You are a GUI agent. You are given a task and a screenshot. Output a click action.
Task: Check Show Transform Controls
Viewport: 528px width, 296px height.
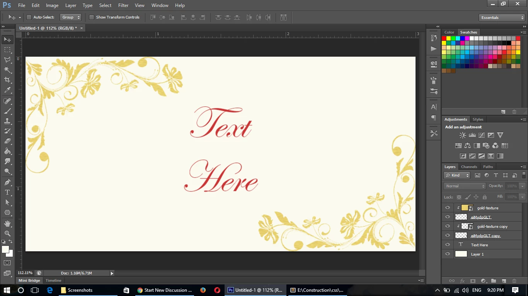click(x=92, y=17)
